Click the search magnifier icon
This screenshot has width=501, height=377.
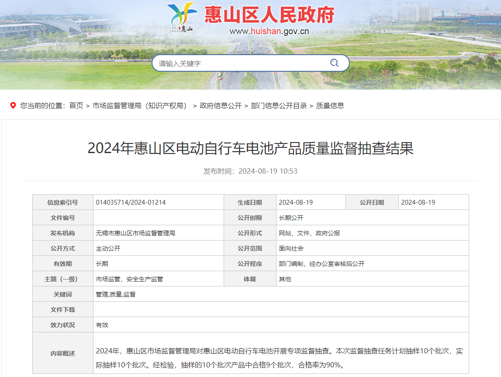pos(334,63)
